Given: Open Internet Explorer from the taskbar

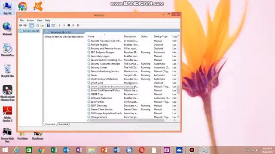Looking at the screenshot, I should click(x=16, y=150).
